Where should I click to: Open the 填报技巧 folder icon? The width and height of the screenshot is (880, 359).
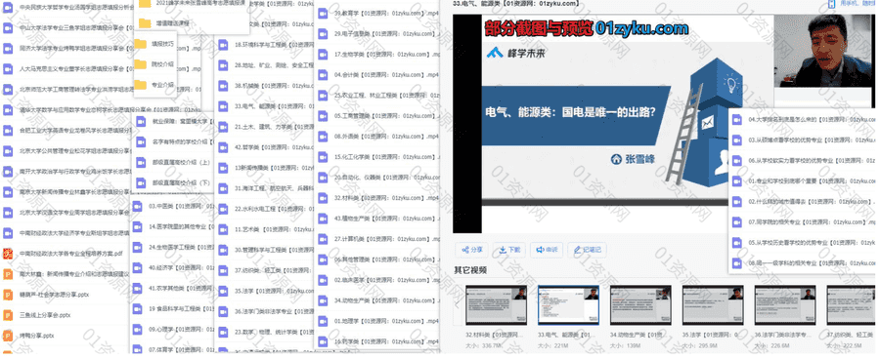(140, 44)
